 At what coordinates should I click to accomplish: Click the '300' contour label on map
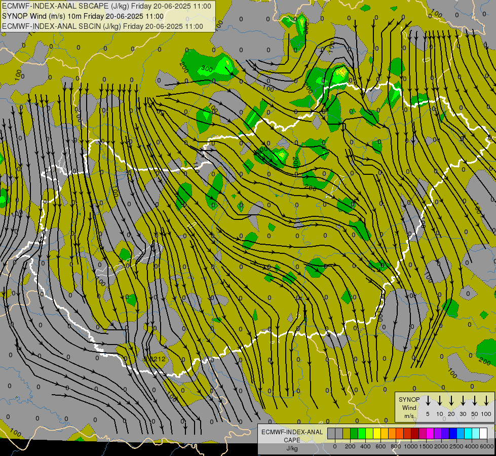[x=207, y=69]
